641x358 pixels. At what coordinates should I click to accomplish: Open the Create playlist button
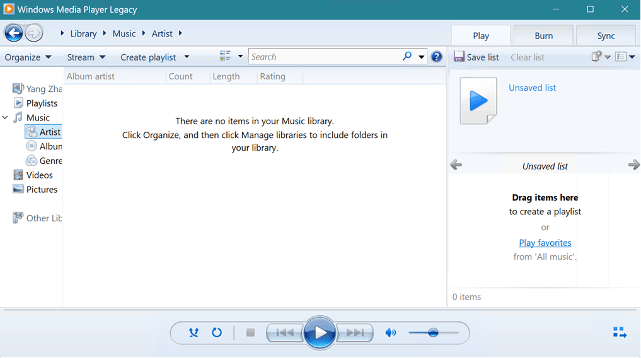148,57
